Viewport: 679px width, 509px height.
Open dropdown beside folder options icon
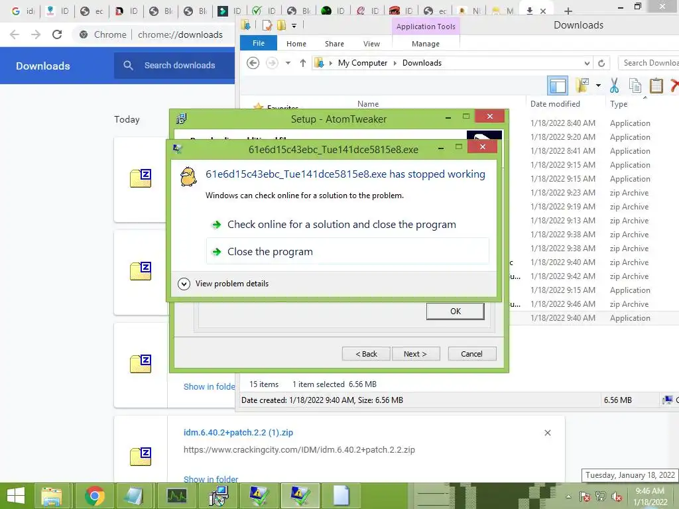598,85
